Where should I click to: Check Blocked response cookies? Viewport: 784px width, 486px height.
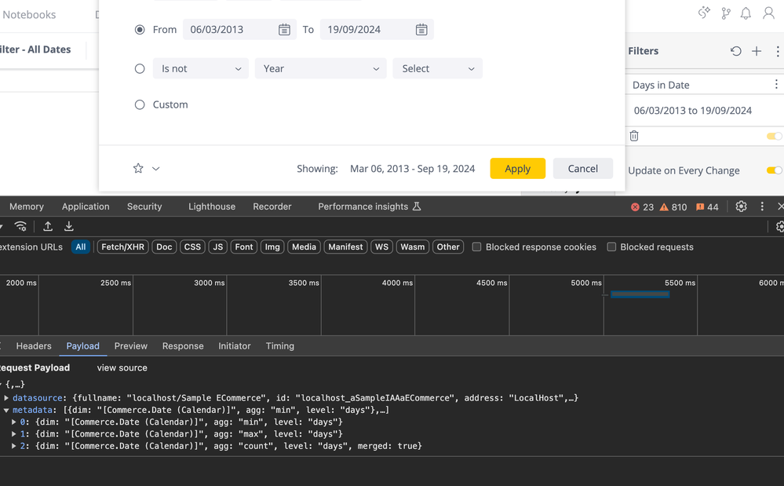click(476, 247)
